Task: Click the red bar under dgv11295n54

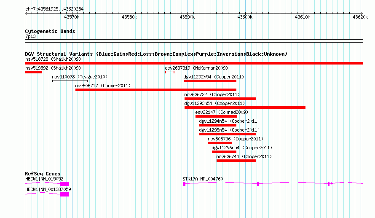Action: click(228, 134)
